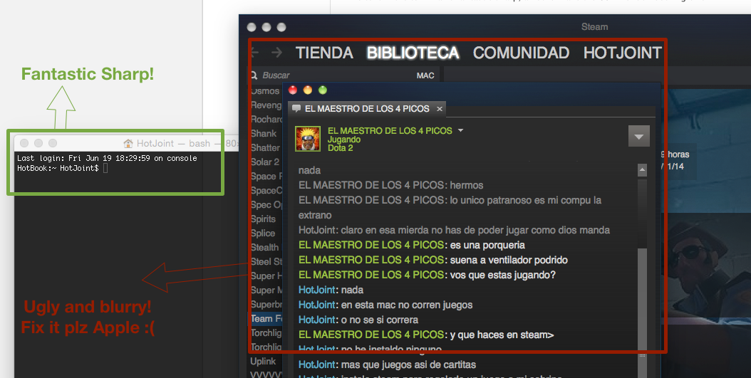Click the Jugando status text in chat header
The width and height of the screenshot is (751, 378).
click(x=344, y=140)
